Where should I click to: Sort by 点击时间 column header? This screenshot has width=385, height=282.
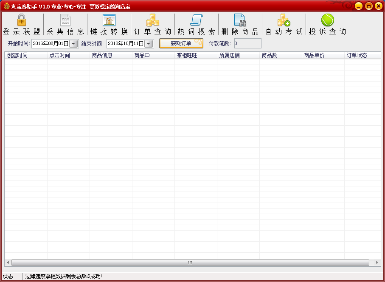point(68,56)
